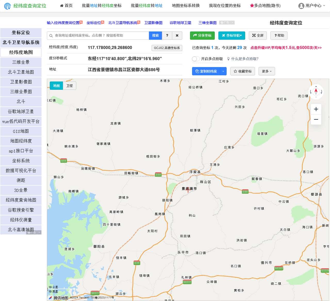
Task: Click the 分享坐标 share button
Action: pos(202,36)
